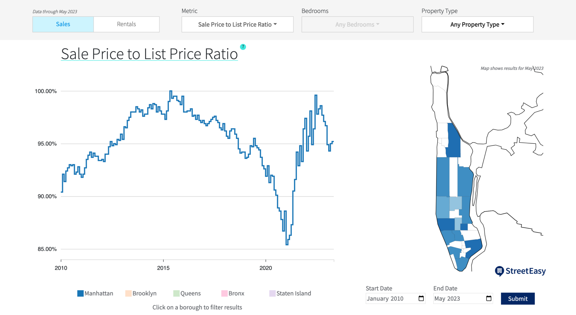Open the Sale Price to List Price Ratio dropdown
Screen dimensions: 576x315
coord(237,24)
